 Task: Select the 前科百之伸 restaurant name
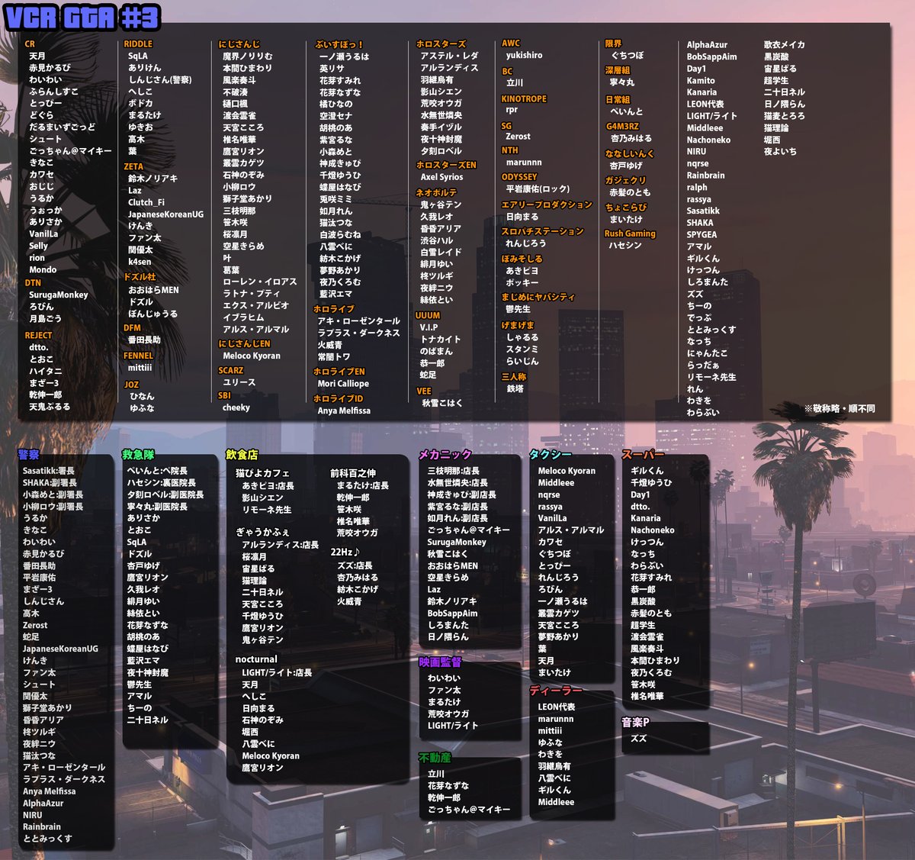pyautogui.click(x=353, y=473)
